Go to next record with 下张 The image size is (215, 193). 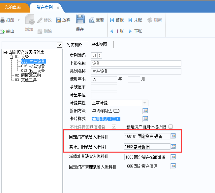pyautogui.click(x=135, y=31)
